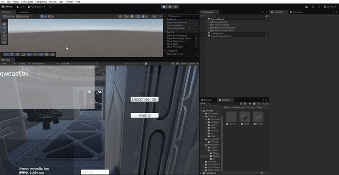Open the GameObject menu
Screen dimensions: 339x175
[27, 2]
